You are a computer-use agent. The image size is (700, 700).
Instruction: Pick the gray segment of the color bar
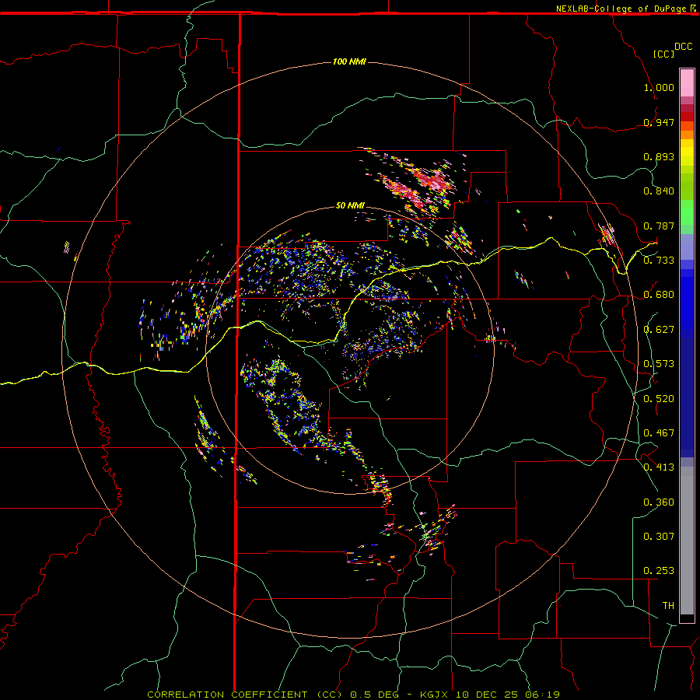coord(687,541)
